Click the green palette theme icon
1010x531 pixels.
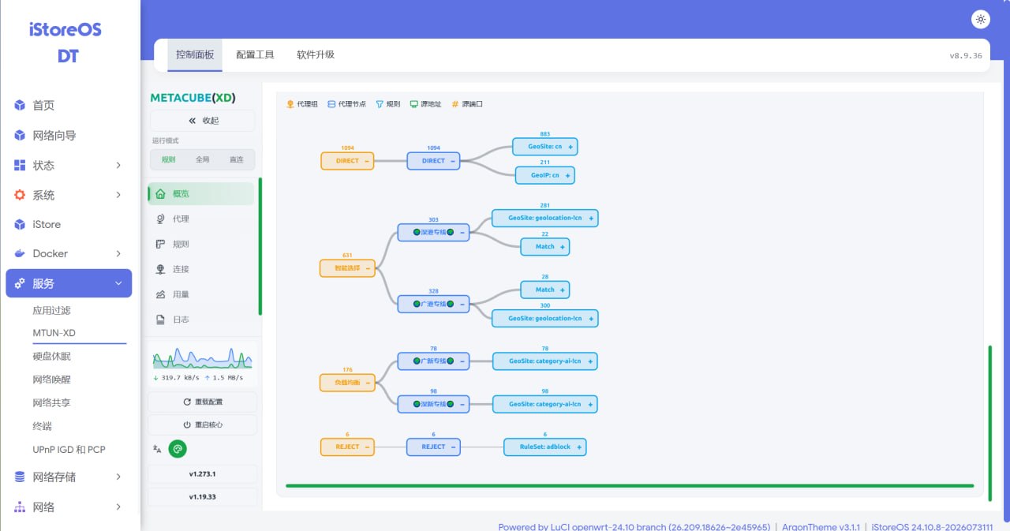click(178, 449)
